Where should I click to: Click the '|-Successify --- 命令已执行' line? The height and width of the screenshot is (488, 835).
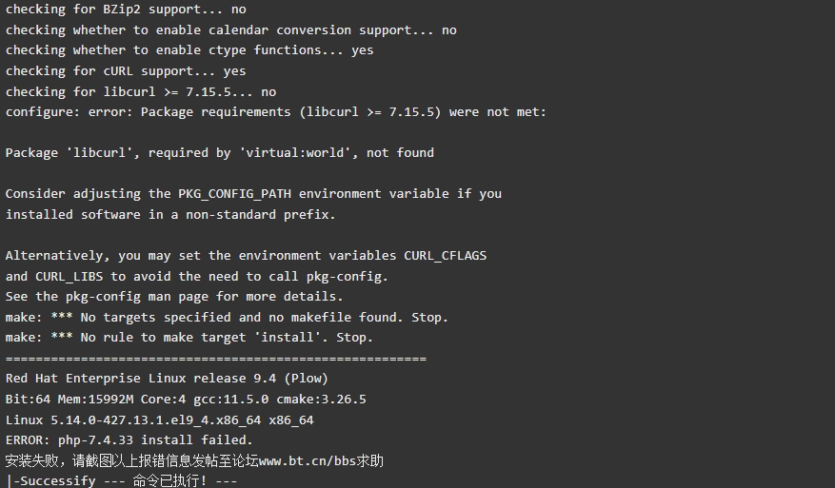click(122, 480)
